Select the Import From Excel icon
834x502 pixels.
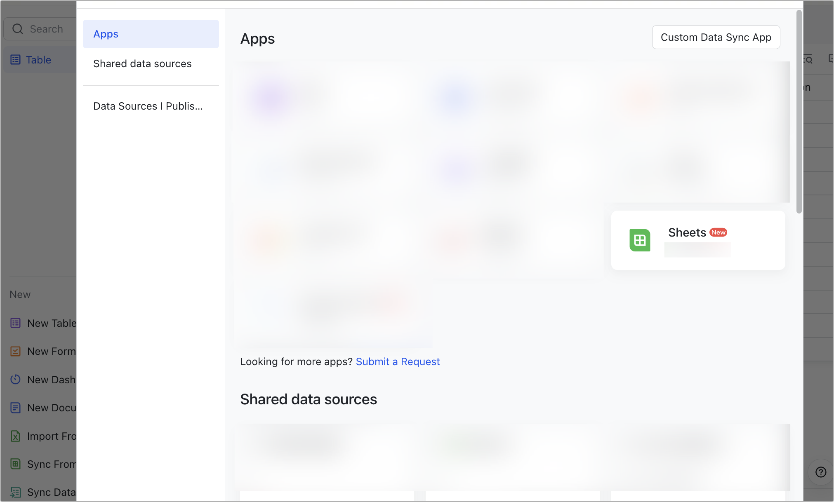tap(15, 436)
